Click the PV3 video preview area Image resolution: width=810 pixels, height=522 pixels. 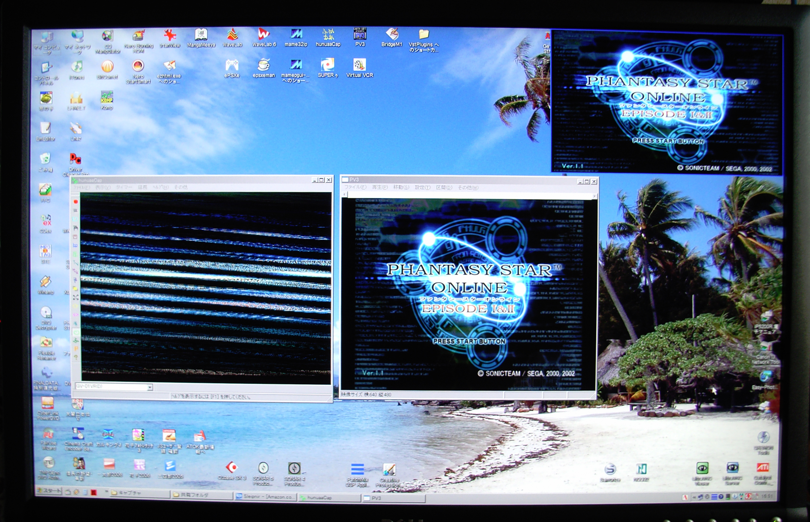point(468,294)
